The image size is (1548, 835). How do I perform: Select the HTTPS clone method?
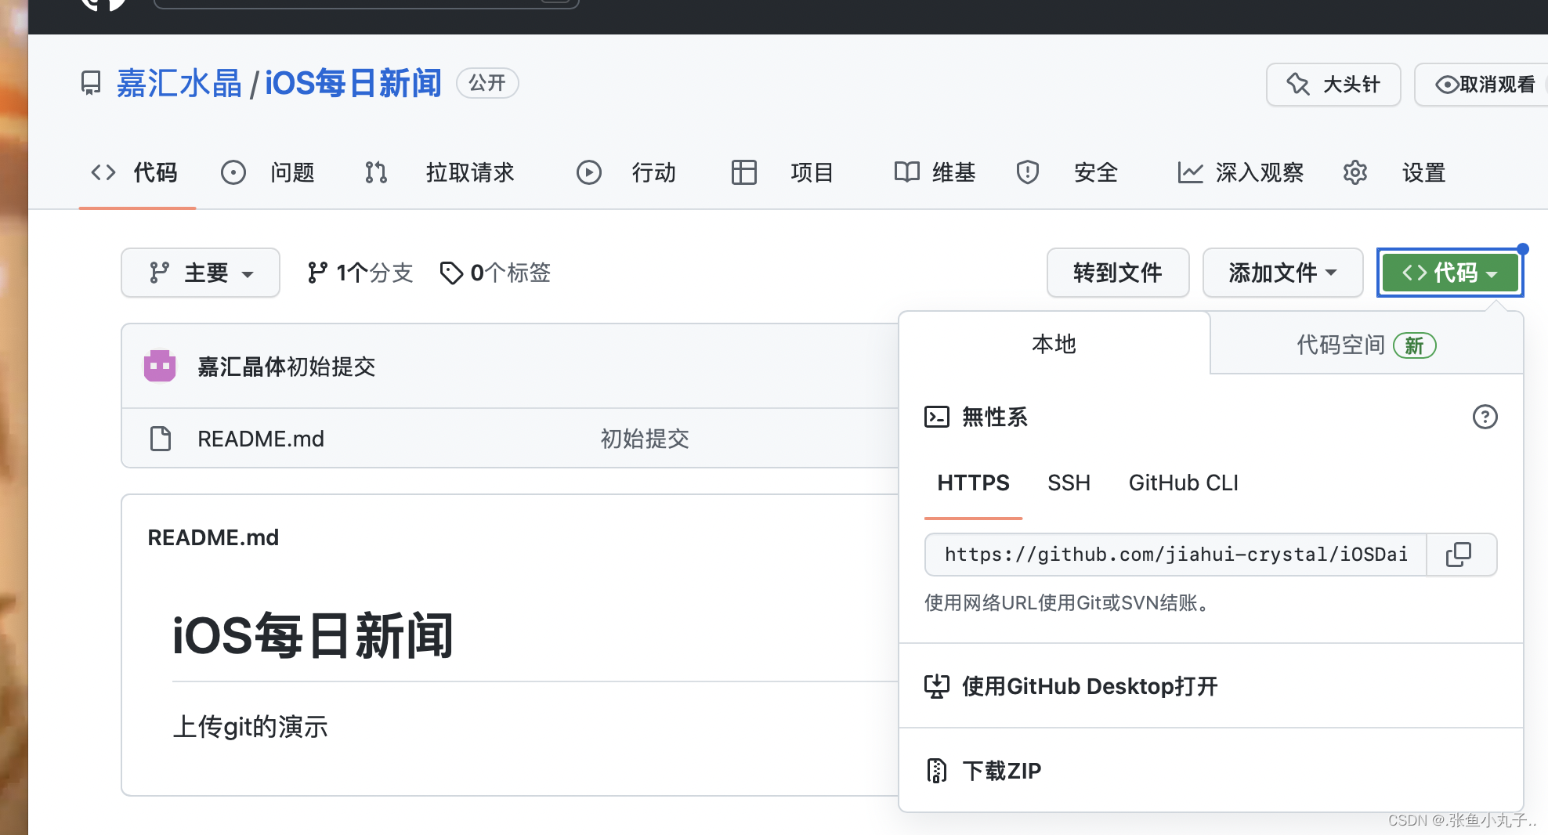point(974,483)
